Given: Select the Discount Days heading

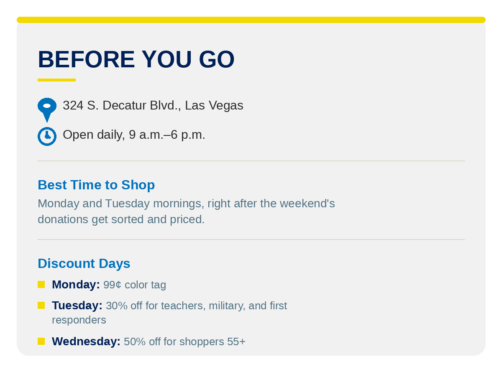Looking at the screenshot, I should pyautogui.click(x=84, y=263).
